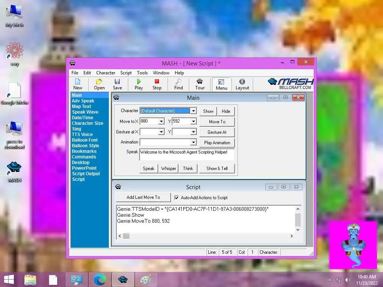383x287 pixels.
Task: Open the Help menu
Action: click(x=179, y=73)
